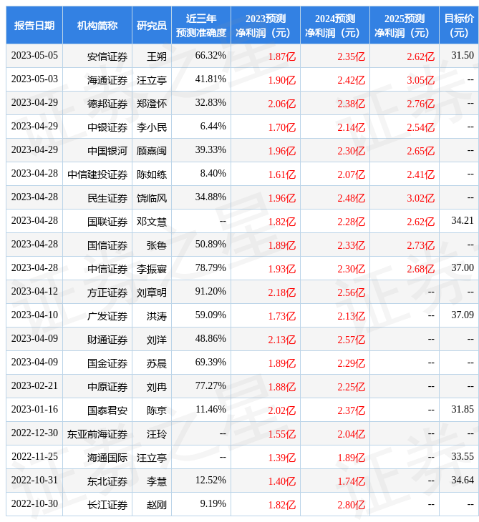The height and width of the screenshot is (522, 479).
Task: Click 2023 forecast 1.39亿
Action: (282, 458)
